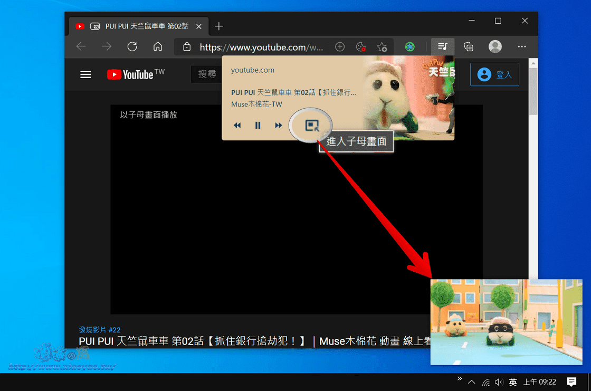The image size is (591, 391).
Task: Open the Collections toolbar button
Action: click(469, 47)
